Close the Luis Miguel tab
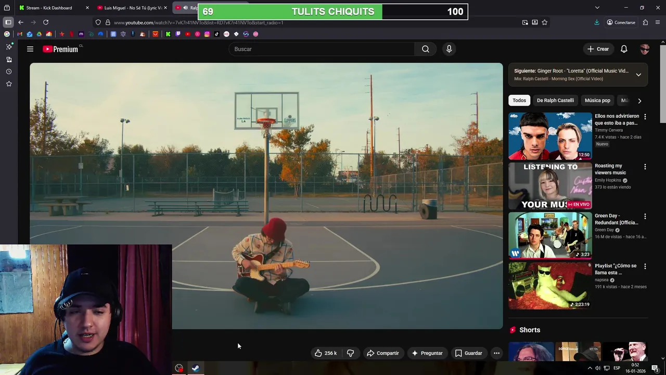The height and width of the screenshot is (375, 666). [165, 8]
